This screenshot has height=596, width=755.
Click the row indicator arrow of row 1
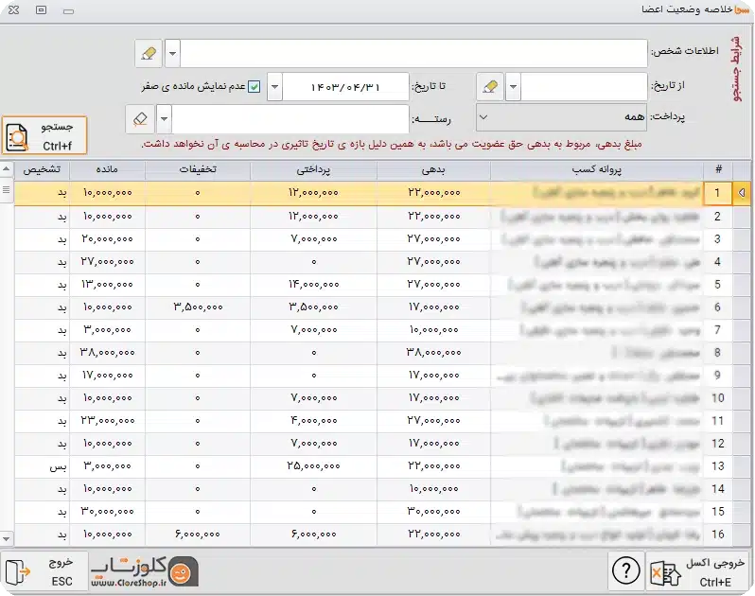coord(742,193)
